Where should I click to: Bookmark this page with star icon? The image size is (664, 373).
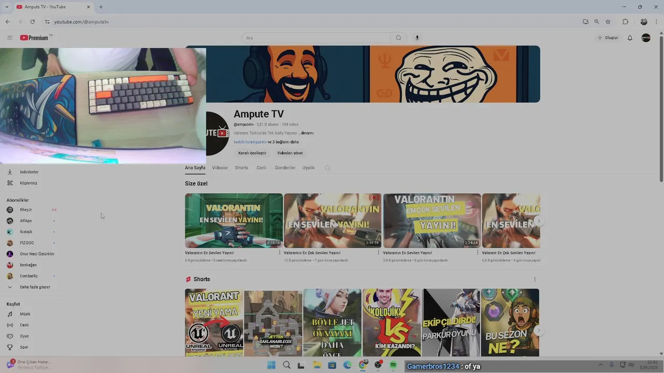[608, 22]
